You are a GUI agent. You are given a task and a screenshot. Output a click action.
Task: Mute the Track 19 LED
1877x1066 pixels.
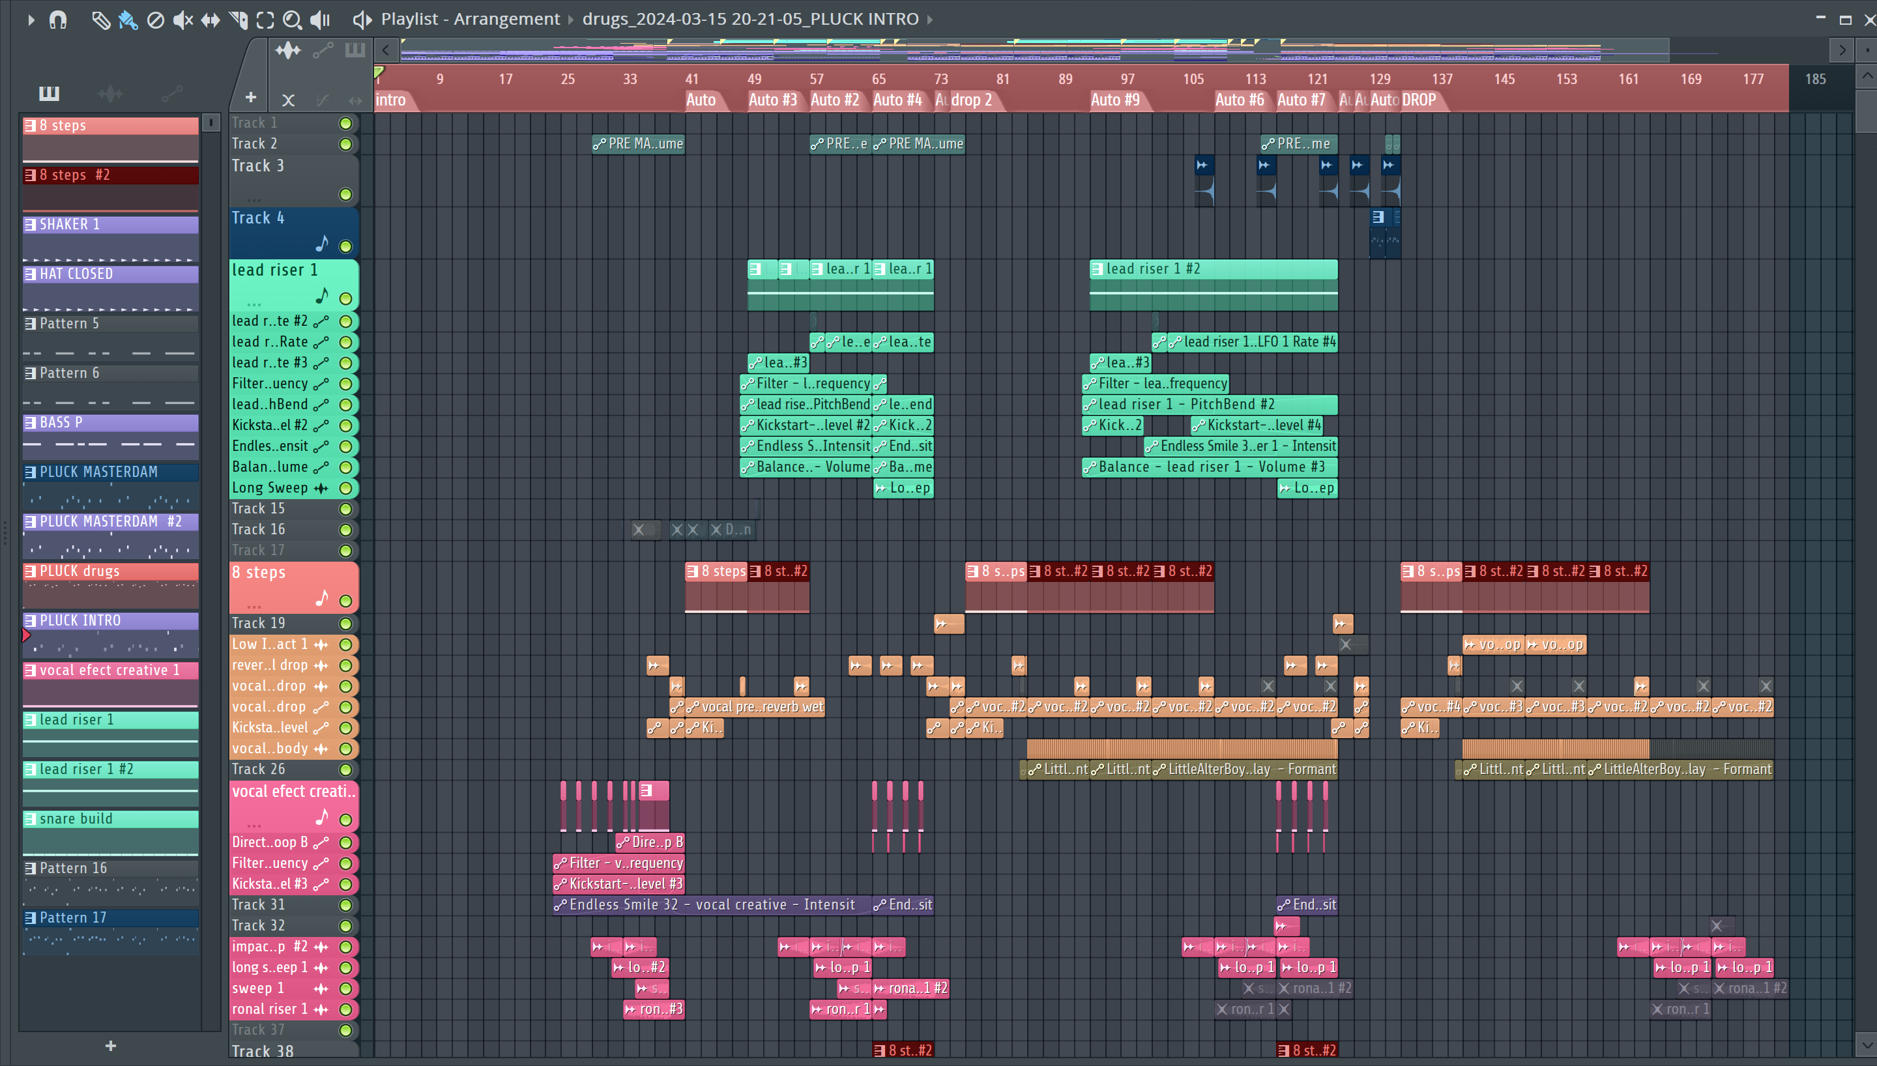(345, 624)
